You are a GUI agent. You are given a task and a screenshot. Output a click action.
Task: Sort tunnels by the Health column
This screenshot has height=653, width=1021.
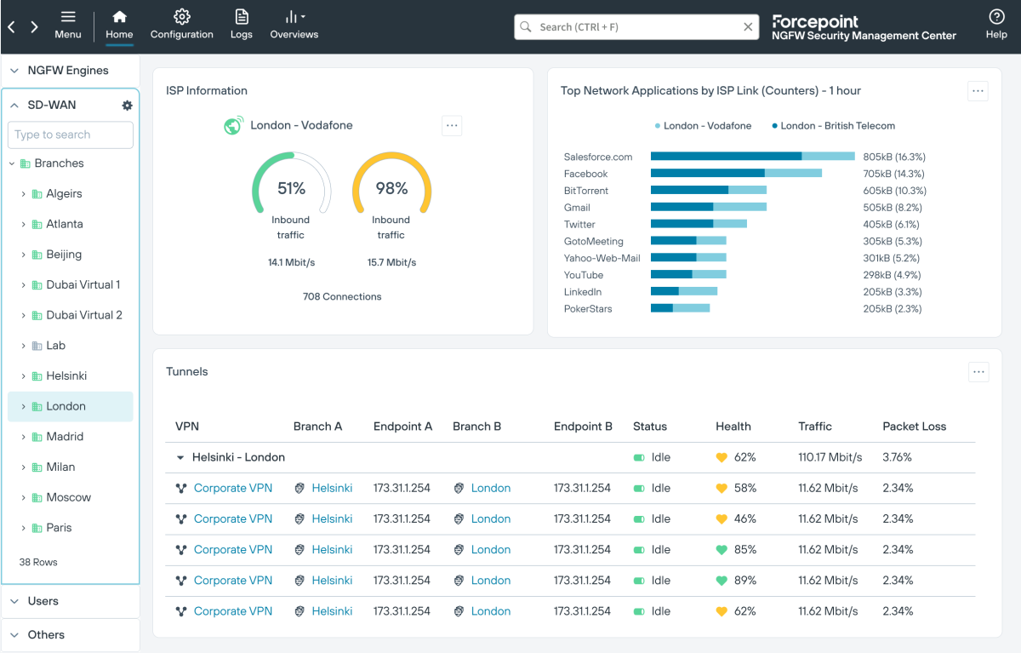733,427
